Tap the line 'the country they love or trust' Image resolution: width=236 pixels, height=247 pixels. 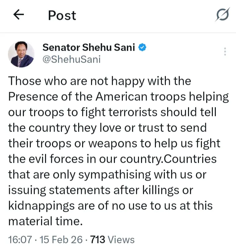[x=107, y=128]
